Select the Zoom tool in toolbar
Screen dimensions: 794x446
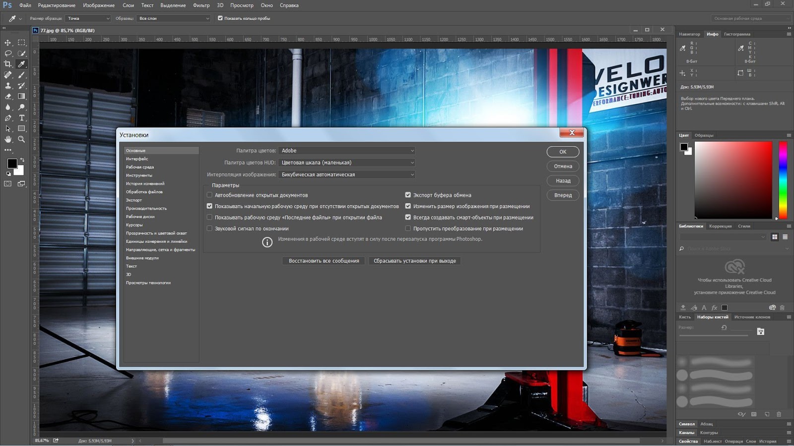21,139
